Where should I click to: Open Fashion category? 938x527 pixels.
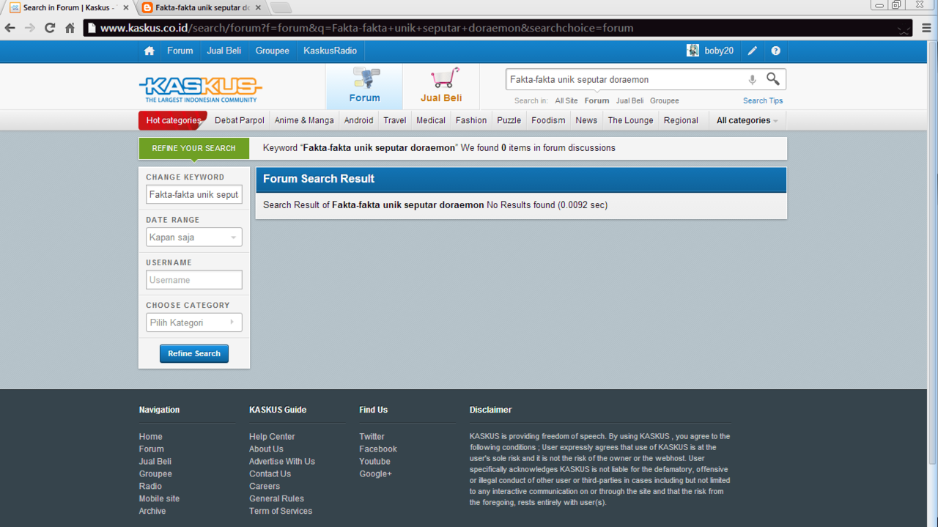click(471, 120)
